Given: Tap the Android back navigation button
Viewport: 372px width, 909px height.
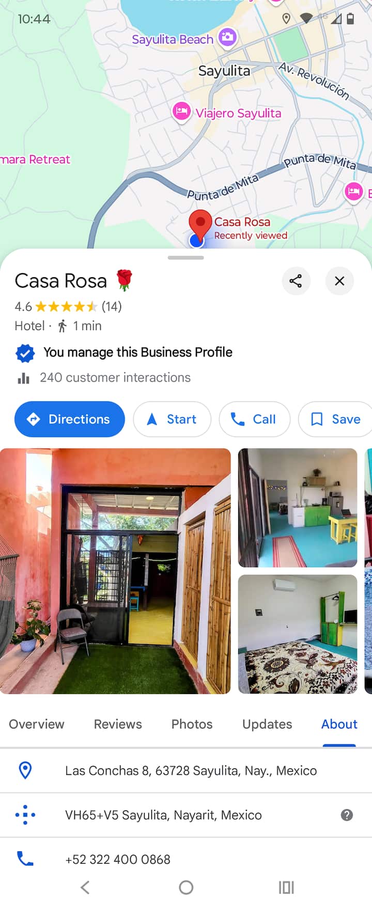Looking at the screenshot, I should 85,887.
